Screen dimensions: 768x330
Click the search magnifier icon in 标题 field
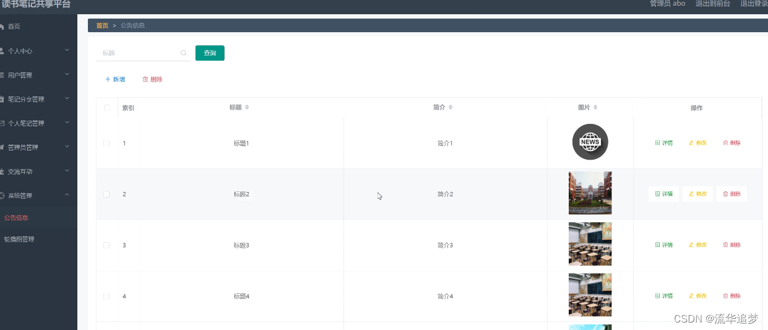pyautogui.click(x=183, y=53)
